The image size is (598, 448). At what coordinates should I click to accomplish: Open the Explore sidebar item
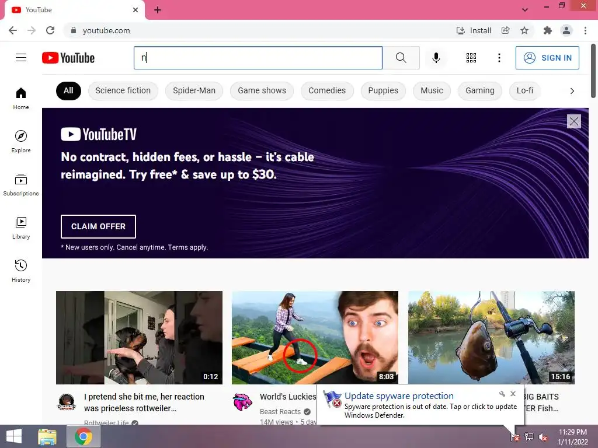(x=21, y=141)
